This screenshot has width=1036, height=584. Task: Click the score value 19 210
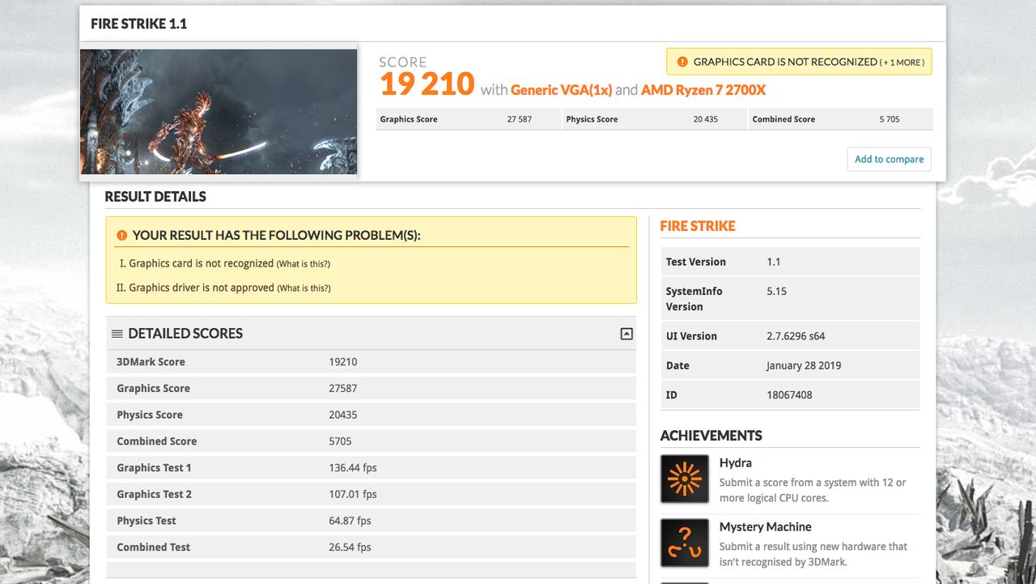pyautogui.click(x=427, y=84)
